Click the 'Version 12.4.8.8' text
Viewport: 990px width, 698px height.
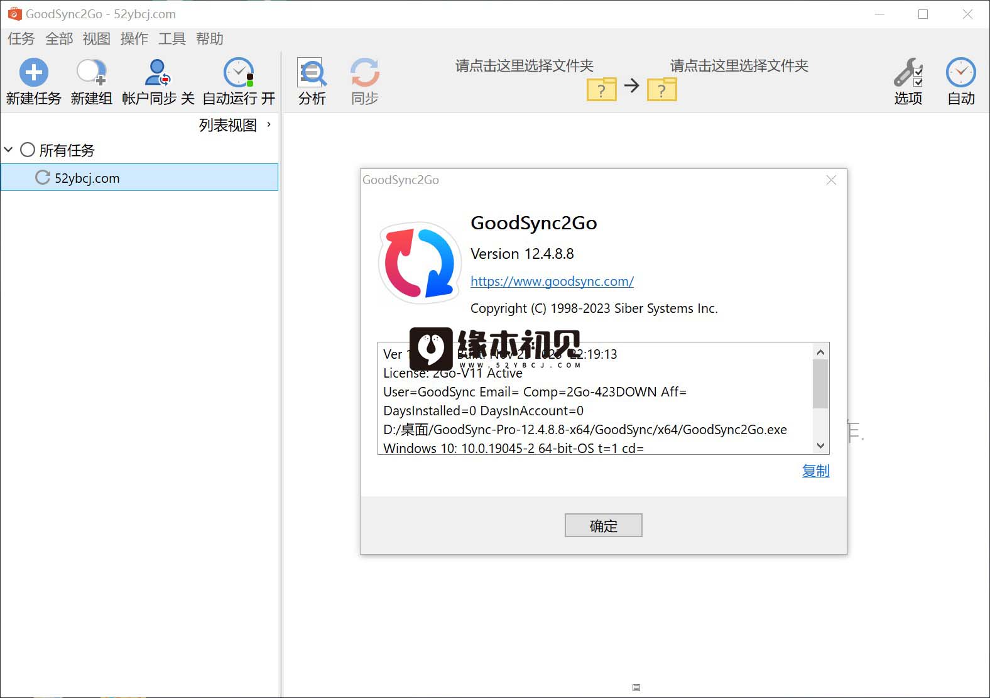522,254
